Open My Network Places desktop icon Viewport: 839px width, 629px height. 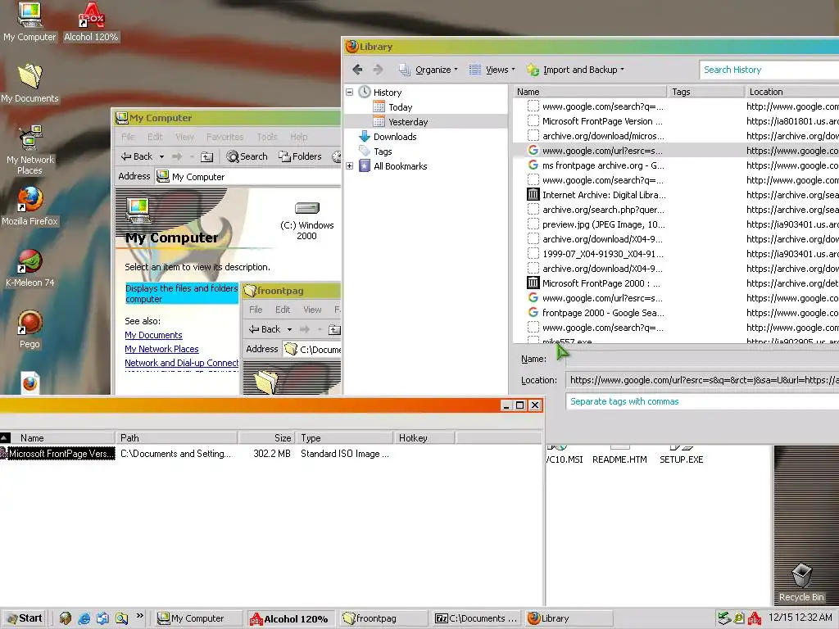pyautogui.click(x=29, y=150)
